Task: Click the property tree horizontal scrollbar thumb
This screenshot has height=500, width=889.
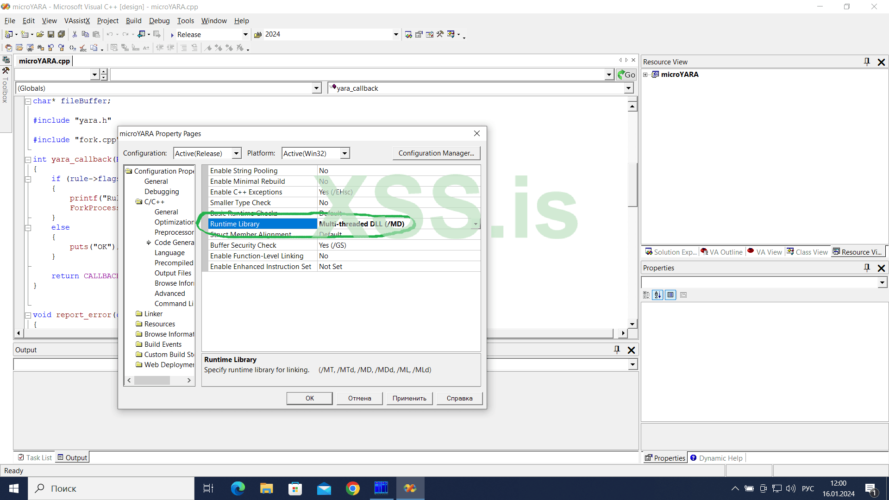Action: pyautogui.click(x=152, y=380)
